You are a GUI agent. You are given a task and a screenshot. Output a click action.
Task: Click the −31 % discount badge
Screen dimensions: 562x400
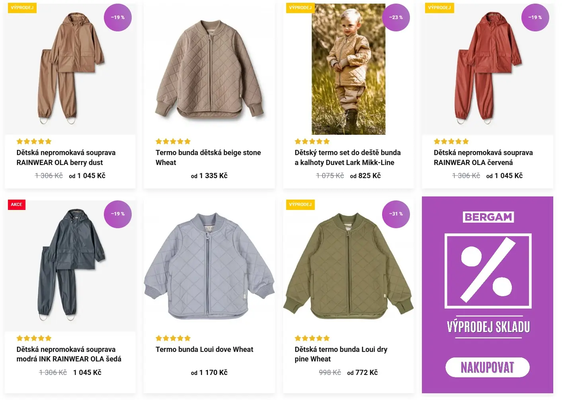coord(396,214)
